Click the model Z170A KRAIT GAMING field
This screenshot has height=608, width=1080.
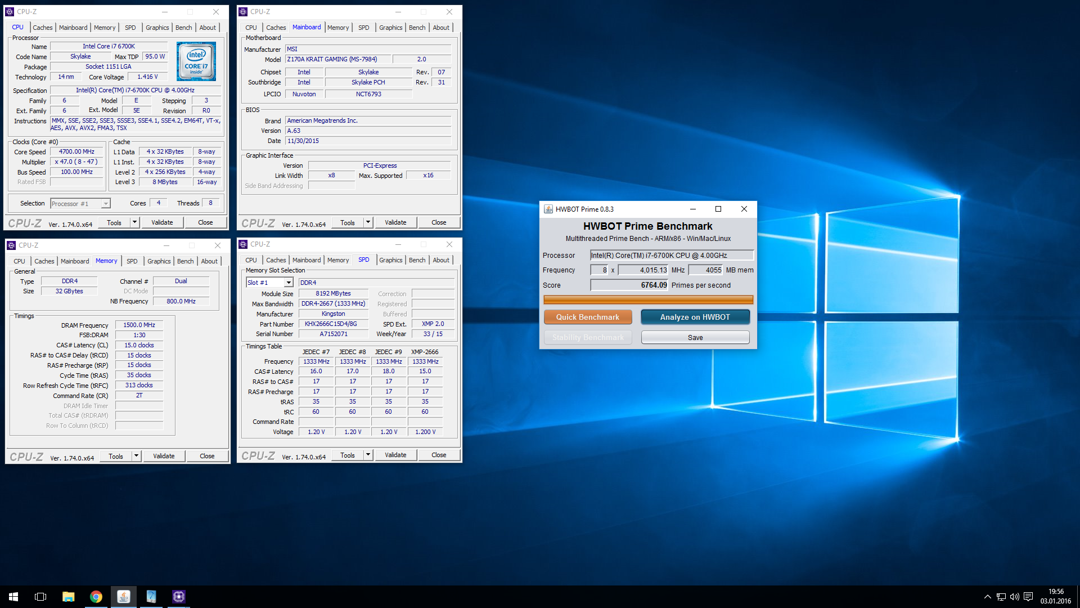click(337, 60)
